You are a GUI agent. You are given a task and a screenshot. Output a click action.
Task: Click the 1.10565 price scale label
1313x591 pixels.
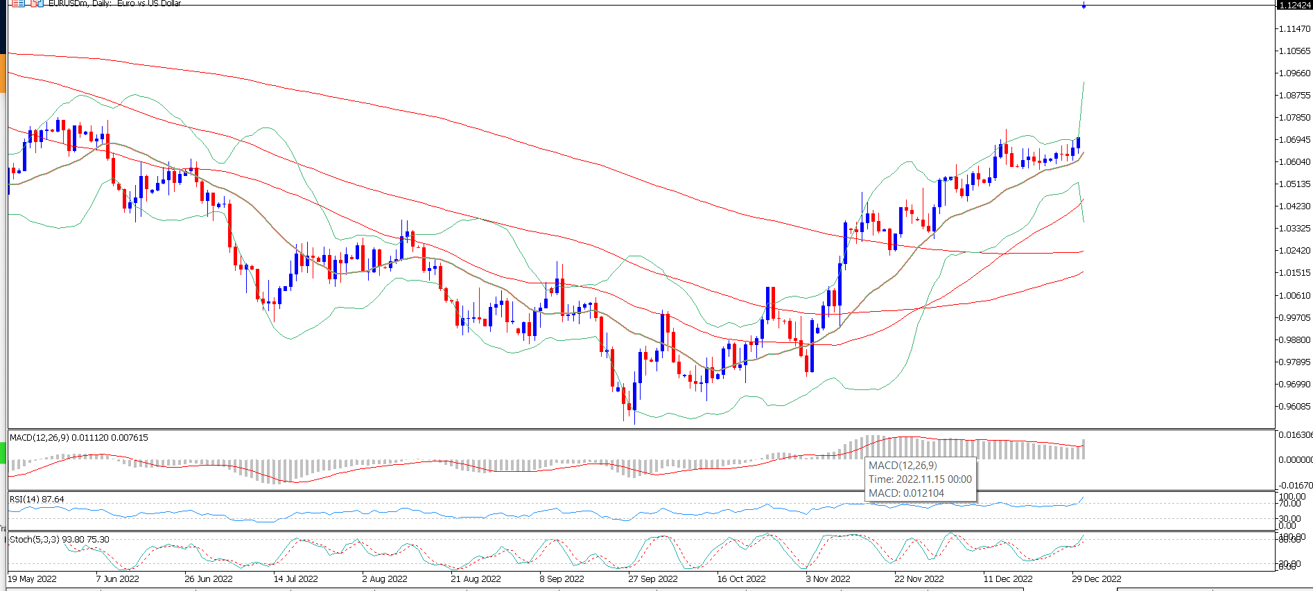[1294, 51]
